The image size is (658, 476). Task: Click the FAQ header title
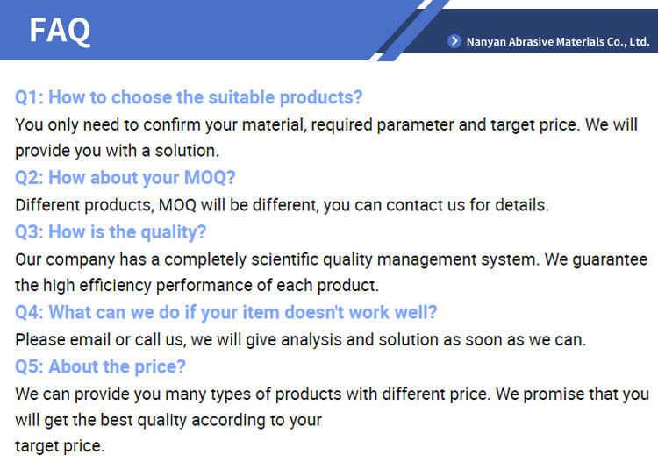coord(60,31)
